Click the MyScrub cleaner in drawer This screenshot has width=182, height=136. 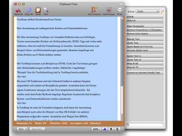click(145, 20)
